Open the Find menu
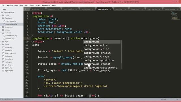 (16, 5)
